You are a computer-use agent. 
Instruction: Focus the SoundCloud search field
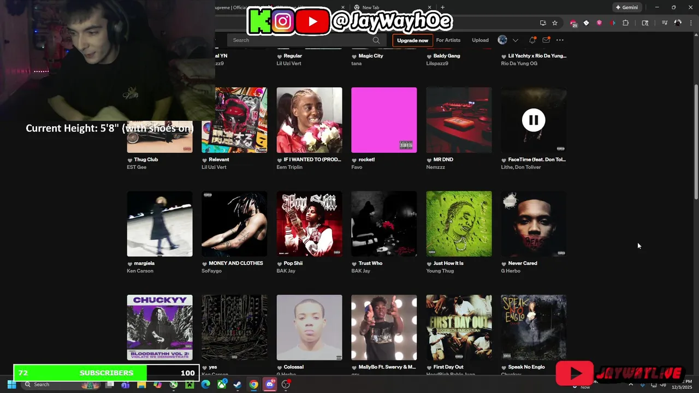click(x=306, y=40)
